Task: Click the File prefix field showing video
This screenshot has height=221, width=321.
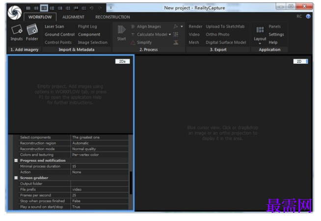Action: 100,190
